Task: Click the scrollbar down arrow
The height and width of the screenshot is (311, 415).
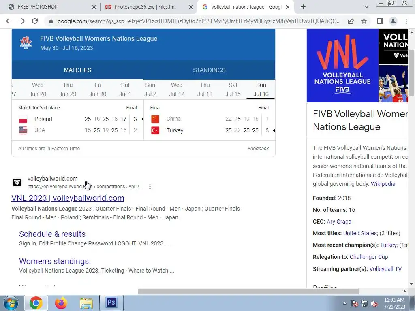Action: tap(411, 285)
